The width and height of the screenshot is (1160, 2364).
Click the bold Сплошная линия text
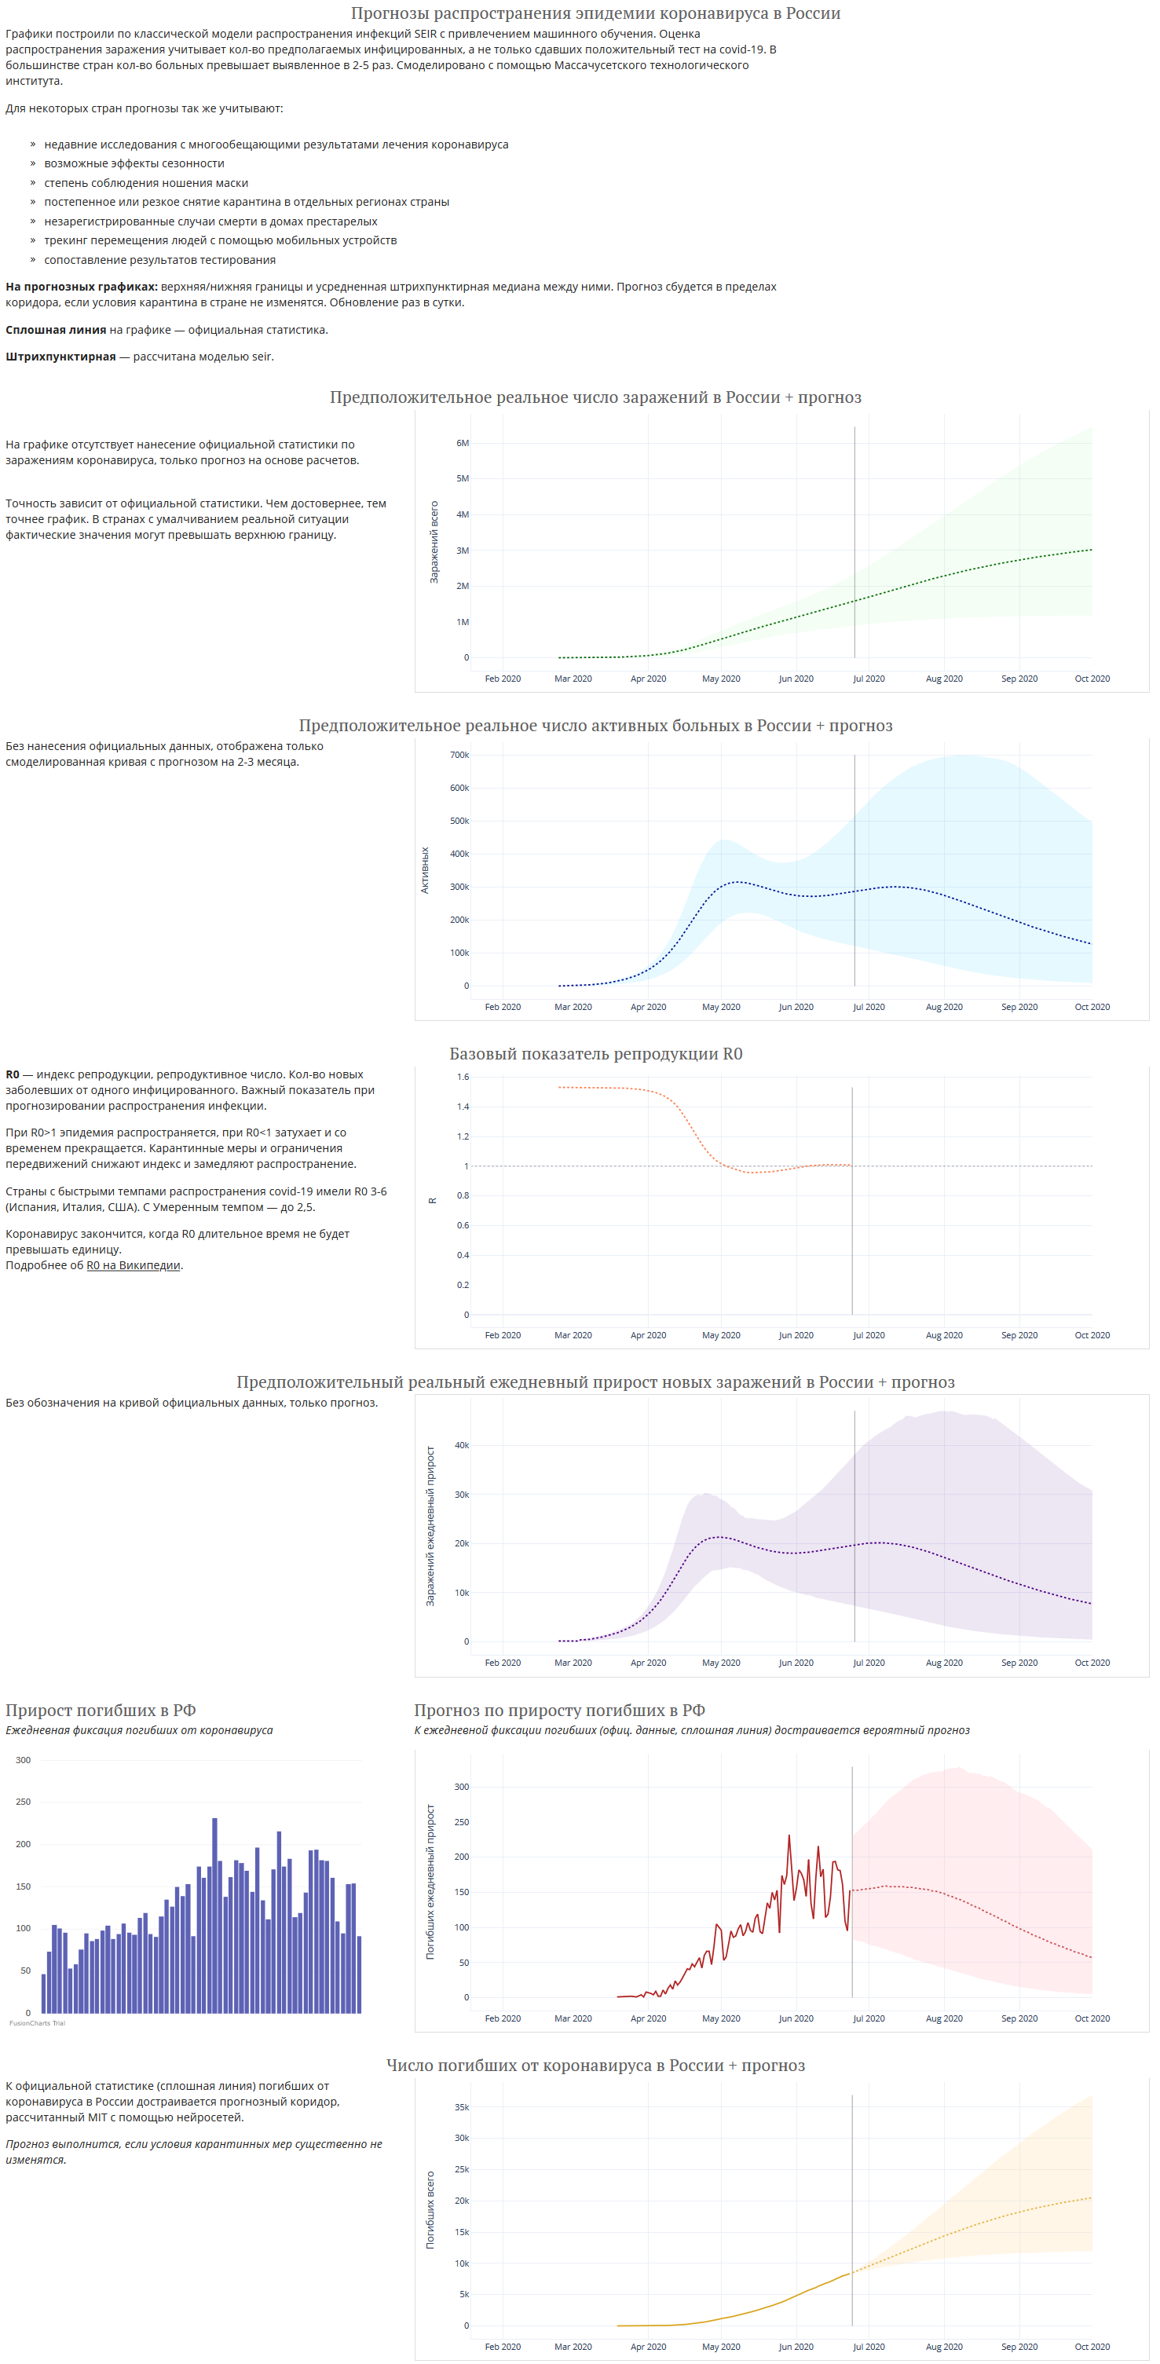pyautogui.click(x=56, y=329)
